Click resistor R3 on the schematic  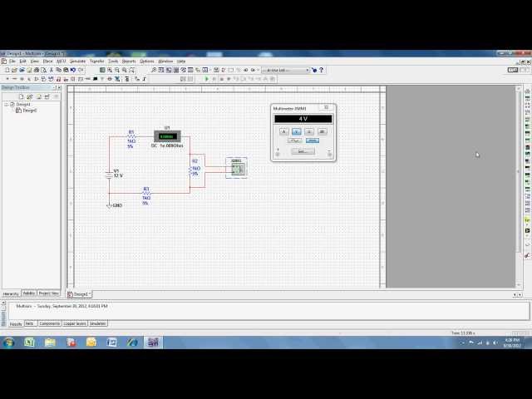tap(146, 194)
